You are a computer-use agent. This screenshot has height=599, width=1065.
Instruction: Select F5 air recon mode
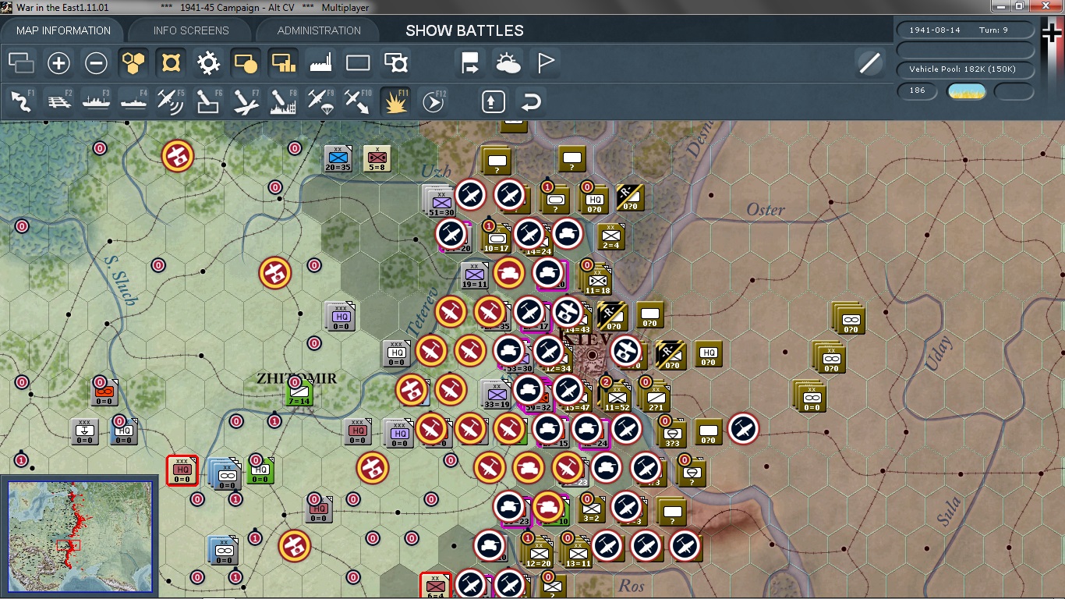tap(171, 101)
